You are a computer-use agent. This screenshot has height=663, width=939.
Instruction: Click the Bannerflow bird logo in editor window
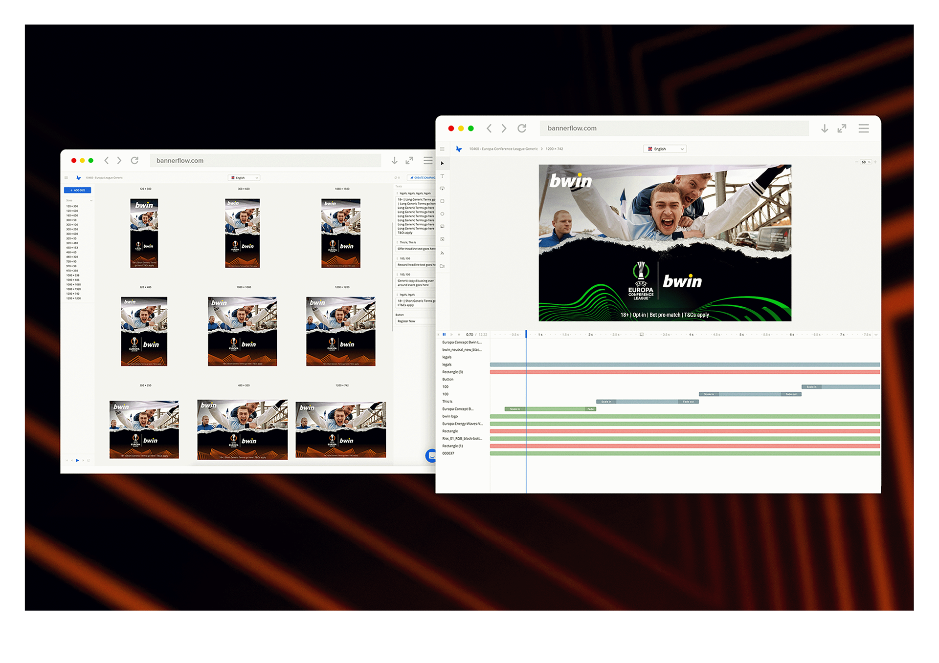[x=459, y=149]
